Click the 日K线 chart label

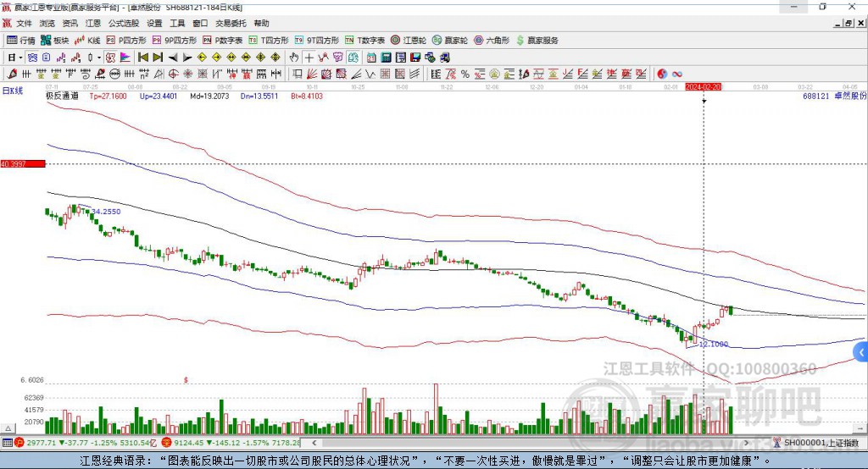13,91
